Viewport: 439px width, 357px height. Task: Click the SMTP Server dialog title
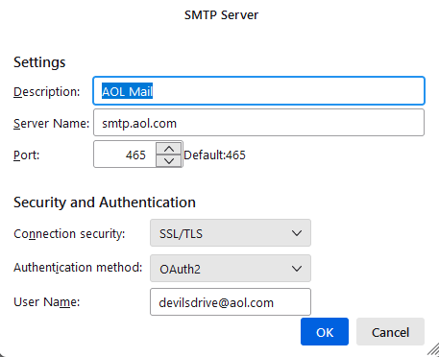221,15
